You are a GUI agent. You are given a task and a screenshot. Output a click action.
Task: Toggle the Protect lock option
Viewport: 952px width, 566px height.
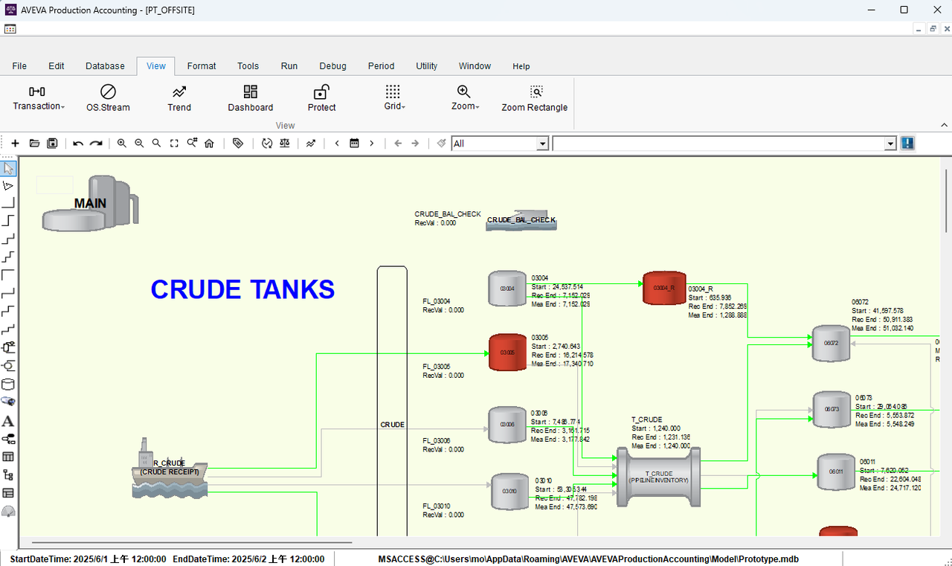[321, 97]
